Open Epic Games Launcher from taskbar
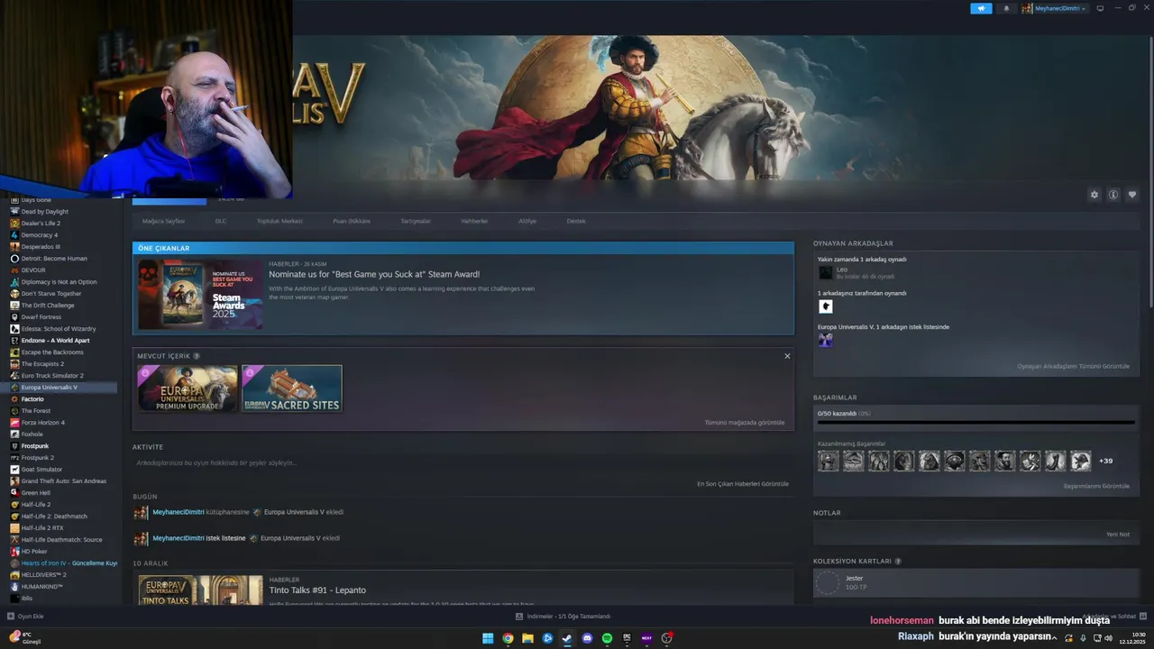The image size is (1154, 649). 627,638
